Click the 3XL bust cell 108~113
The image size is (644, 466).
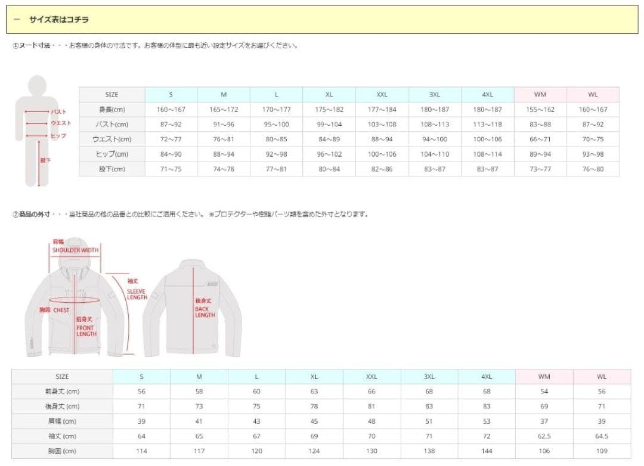435,125
